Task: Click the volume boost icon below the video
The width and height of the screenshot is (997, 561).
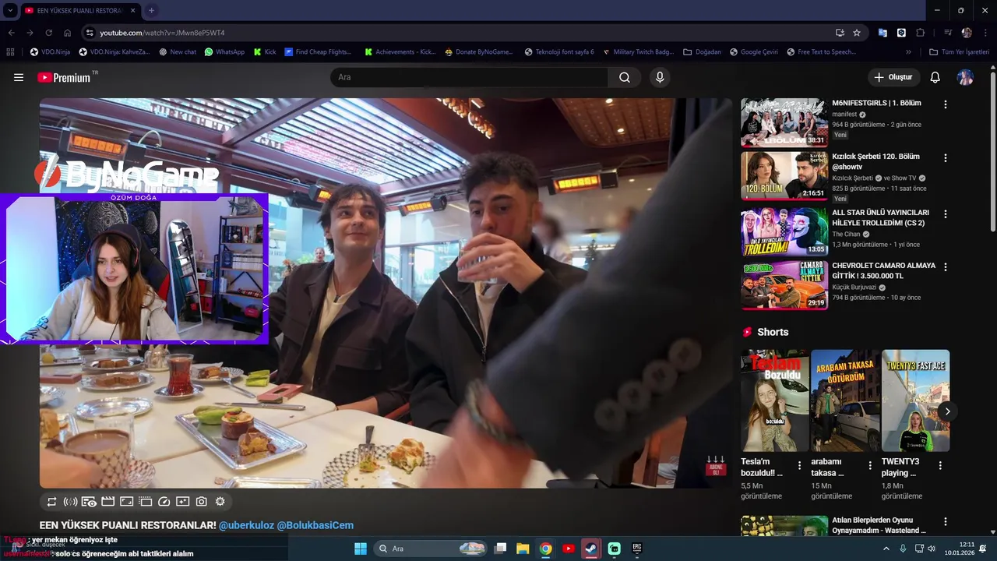Action: [x=70, y=502]
